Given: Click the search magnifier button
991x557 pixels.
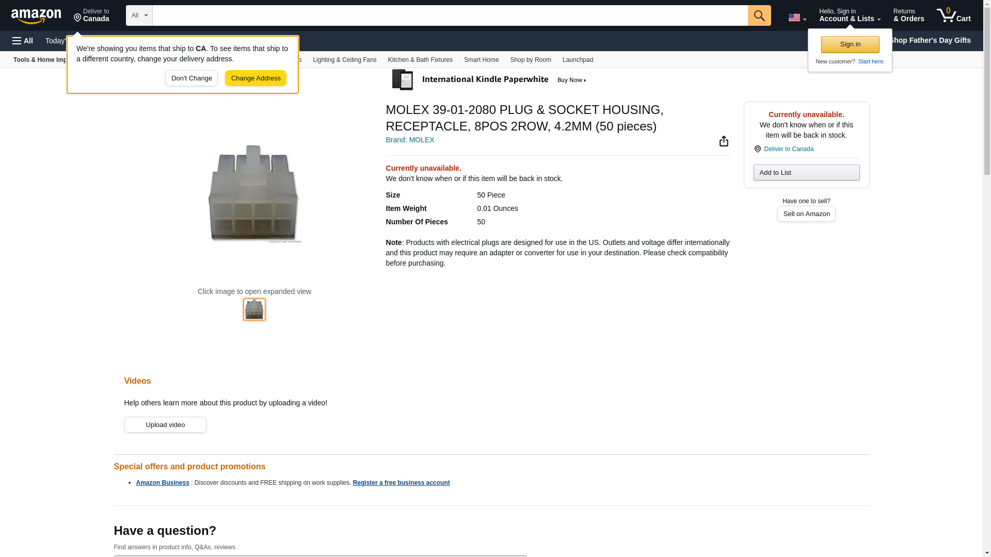Looking at the screenshot, I should point(759,15).
